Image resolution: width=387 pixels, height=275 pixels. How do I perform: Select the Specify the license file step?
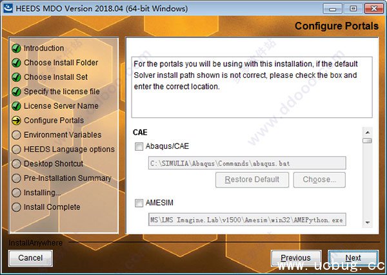pyautogui.click(x=62, y=91)
